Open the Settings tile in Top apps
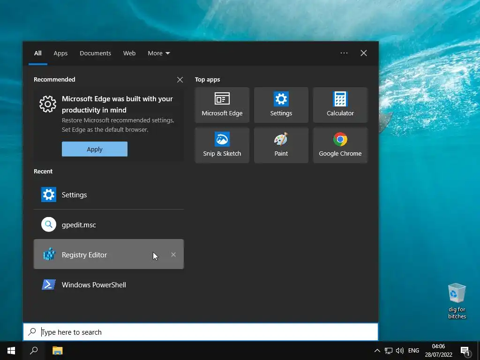This screenshot has height=360, width=480. pyautogui.click(x=281, y=105)
